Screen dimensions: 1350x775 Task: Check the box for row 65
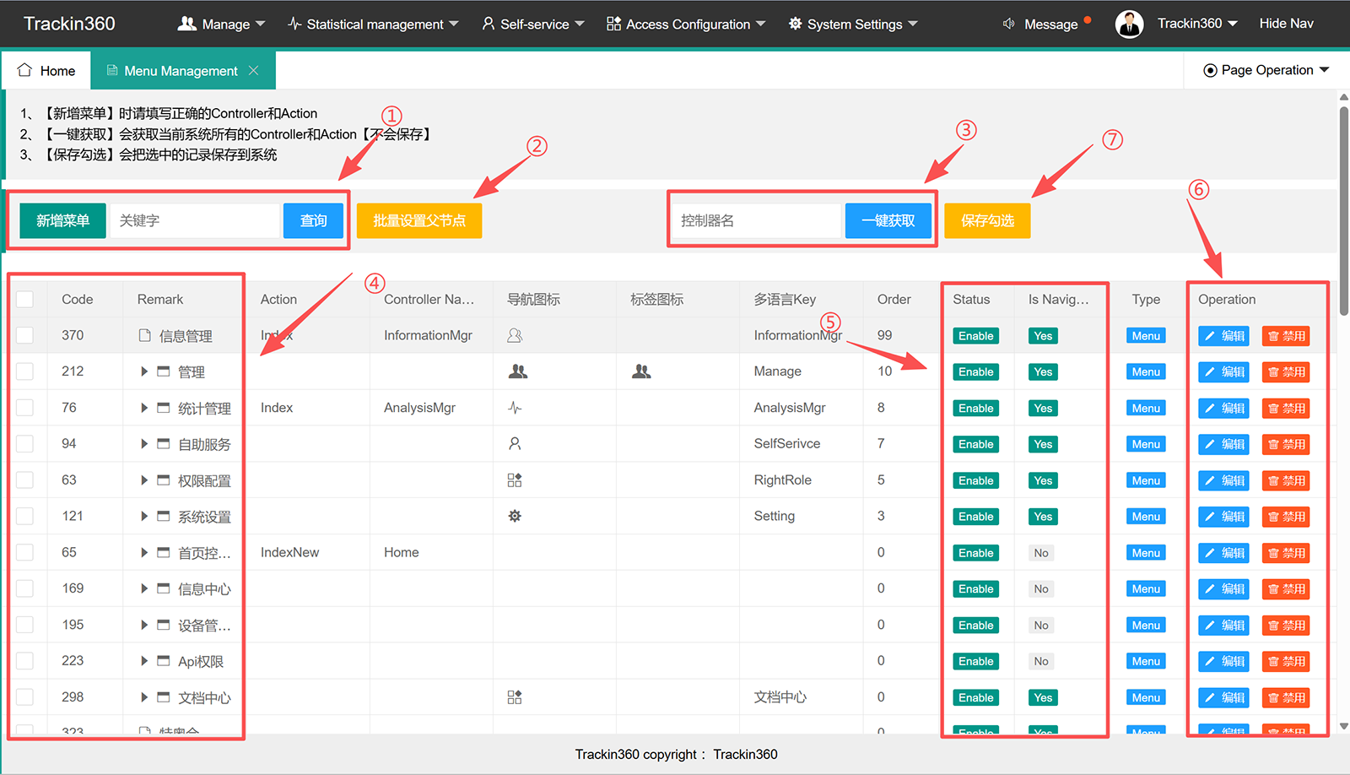click(x=25, y=552)
